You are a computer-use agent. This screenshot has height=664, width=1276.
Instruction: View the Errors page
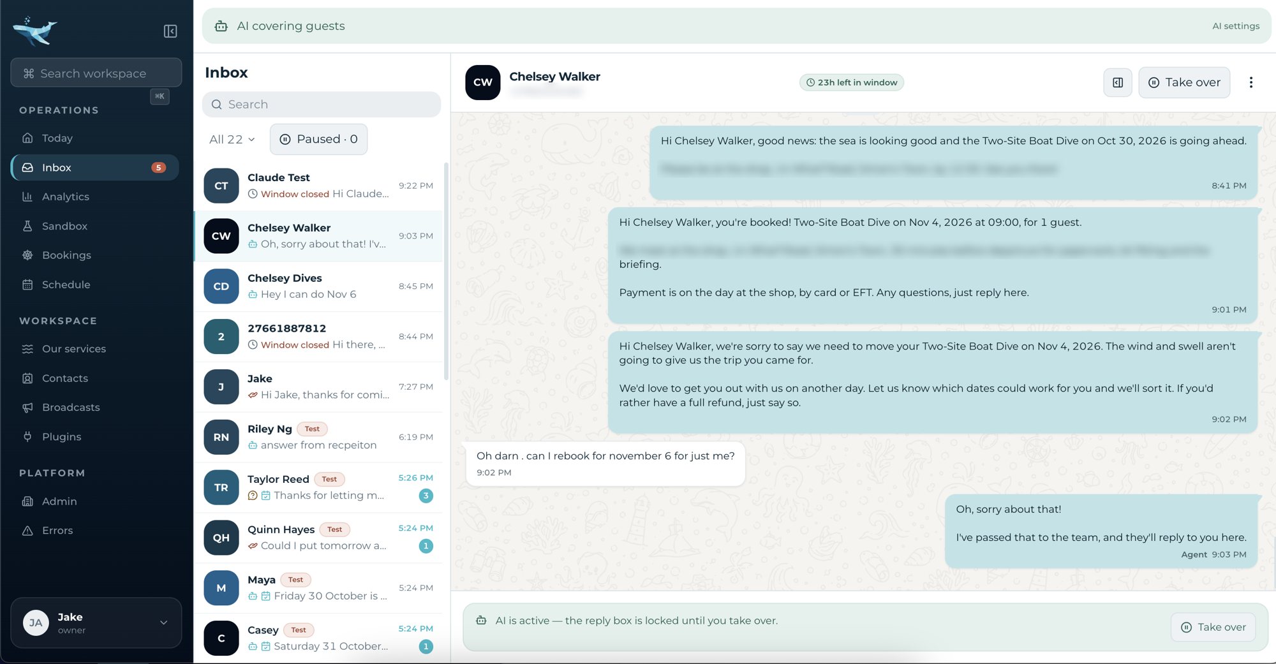coord(94,531)
